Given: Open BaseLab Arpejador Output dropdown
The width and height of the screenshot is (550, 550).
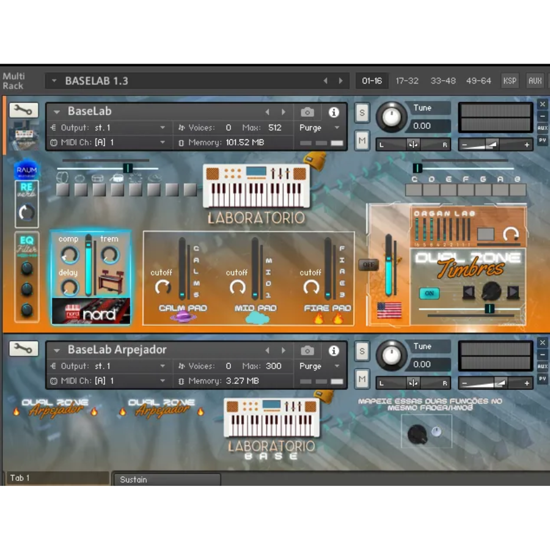Looking at the screenshot, I should (x=163, y=366).
